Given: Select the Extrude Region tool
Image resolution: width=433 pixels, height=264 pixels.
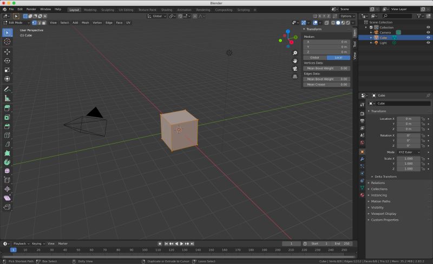Looking at the screenshot, I should (x=7, y=109).
